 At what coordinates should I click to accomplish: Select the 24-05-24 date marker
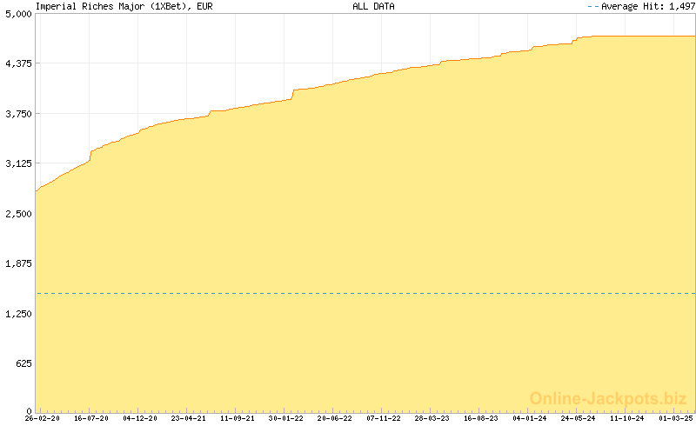pyautogui.click(x=579, y=418)
